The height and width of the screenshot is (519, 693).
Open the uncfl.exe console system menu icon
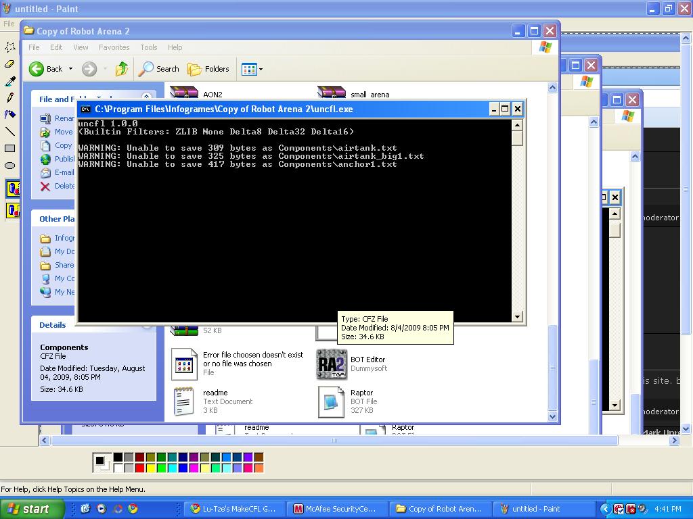[x=86, y=109]
